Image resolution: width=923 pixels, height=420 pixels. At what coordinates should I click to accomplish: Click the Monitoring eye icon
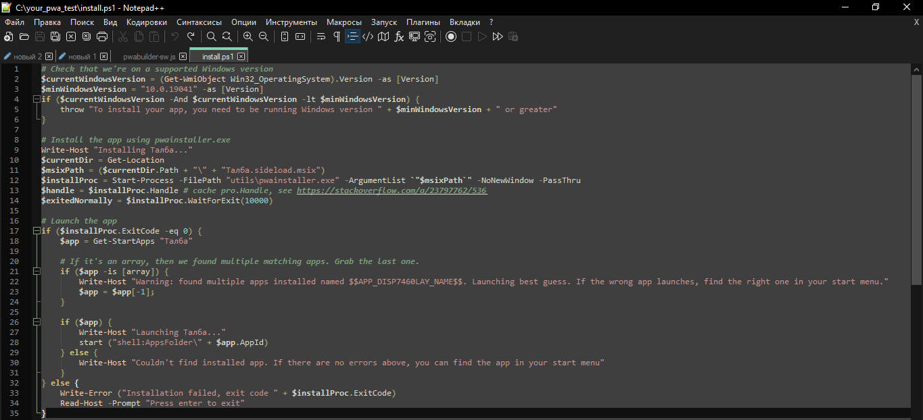coord(430,36)
